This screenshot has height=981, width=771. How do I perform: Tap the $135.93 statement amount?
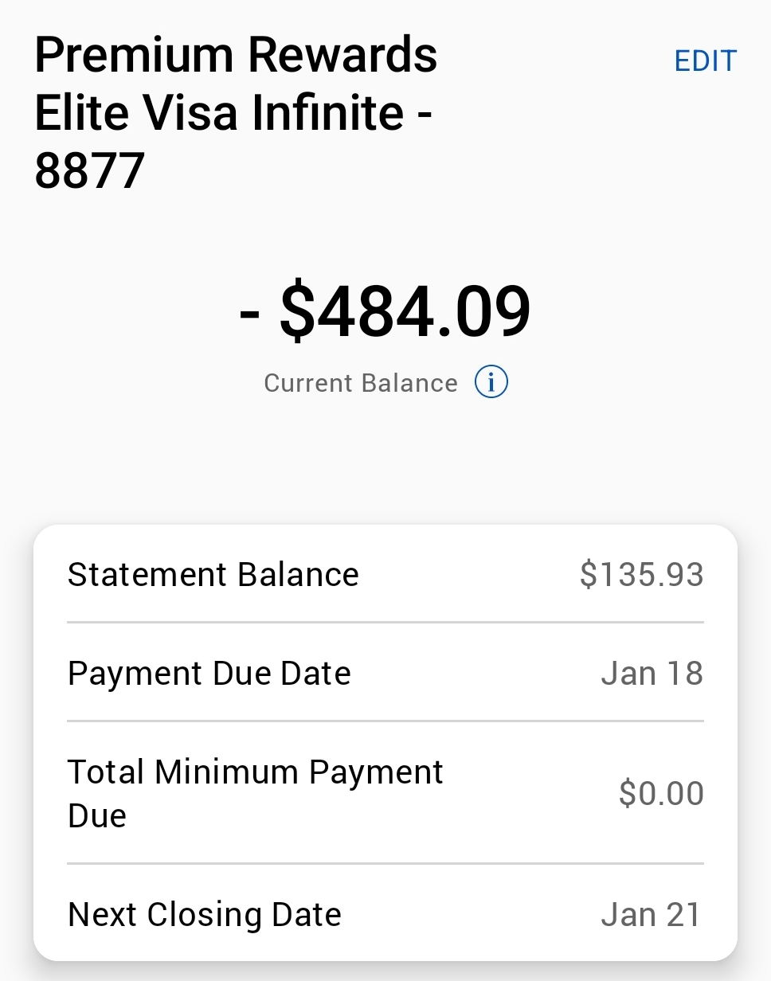point(641,574)
